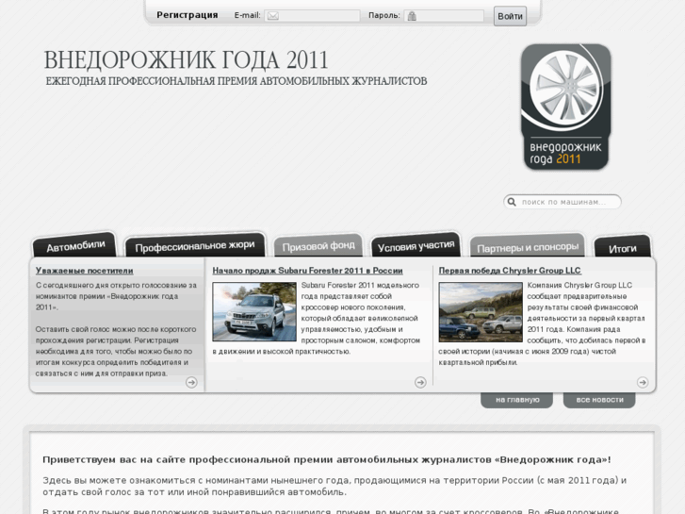Click the Войти login button
This screenshot has width=685, height=514.
(510, 16)
